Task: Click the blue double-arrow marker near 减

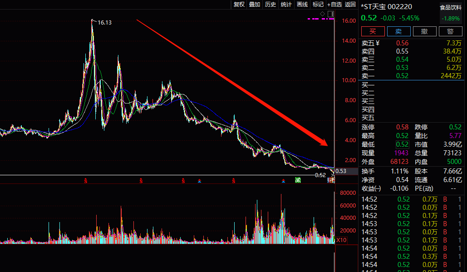Action: tap(283, 181)
